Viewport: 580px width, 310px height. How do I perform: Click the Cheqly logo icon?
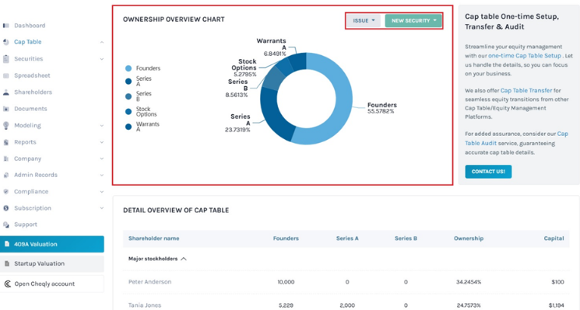8,284
